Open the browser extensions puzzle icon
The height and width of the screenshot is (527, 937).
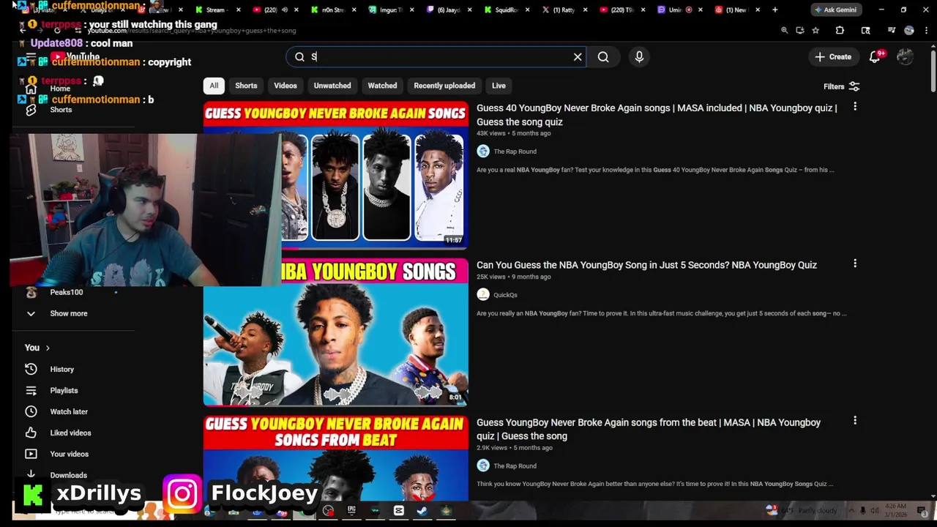[840, 31]
